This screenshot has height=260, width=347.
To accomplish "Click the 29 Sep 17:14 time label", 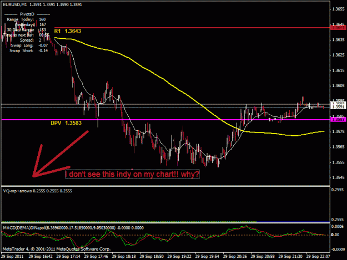I will [68, 257].
